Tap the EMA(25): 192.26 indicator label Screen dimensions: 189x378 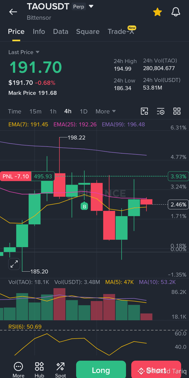coord(75,125)
